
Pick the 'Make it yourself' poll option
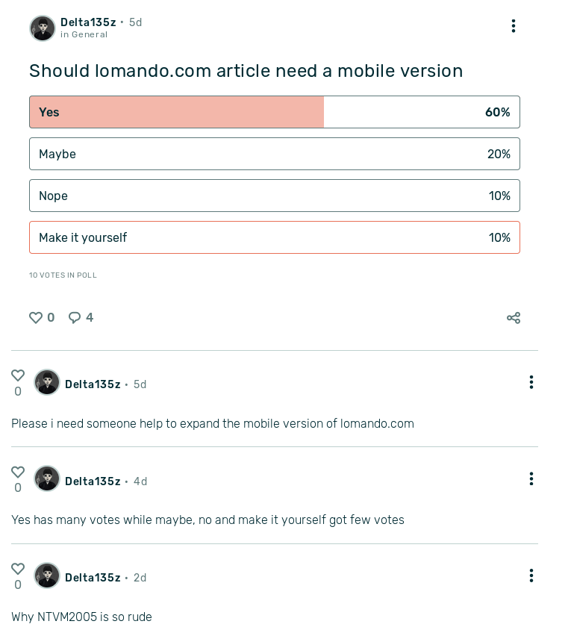(274, 237)
